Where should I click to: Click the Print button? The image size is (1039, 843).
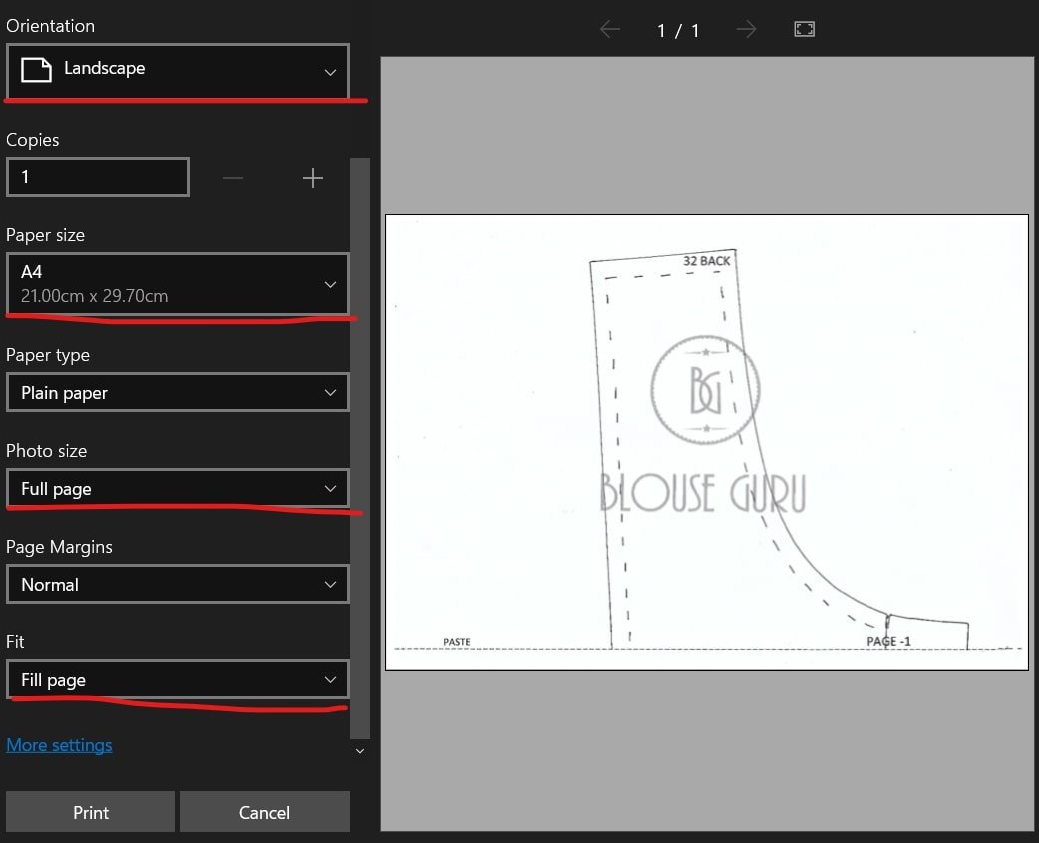[91, 812]
